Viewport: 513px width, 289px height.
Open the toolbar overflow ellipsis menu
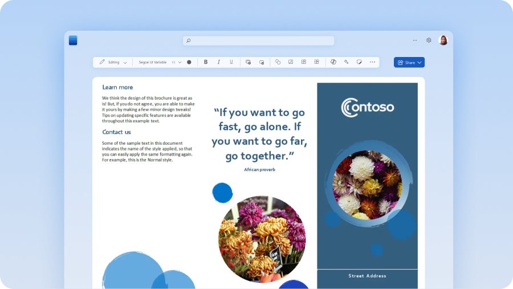coord(372,62)
